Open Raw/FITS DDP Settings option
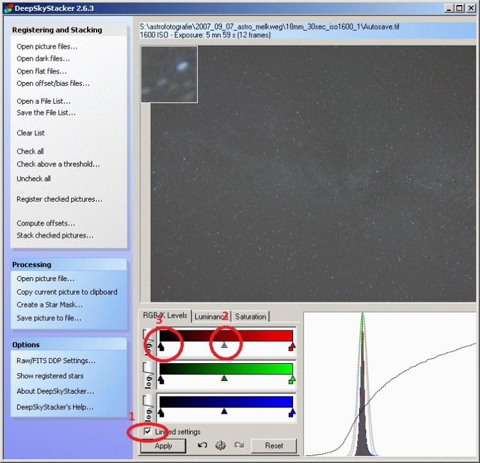The width and height of the screenshot is (480, 463). (x=56, y=361)
